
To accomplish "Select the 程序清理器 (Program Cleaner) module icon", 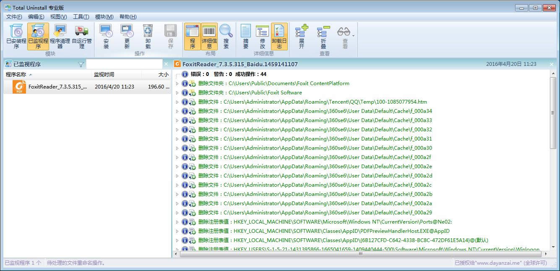I will click(x=60, y=36).
